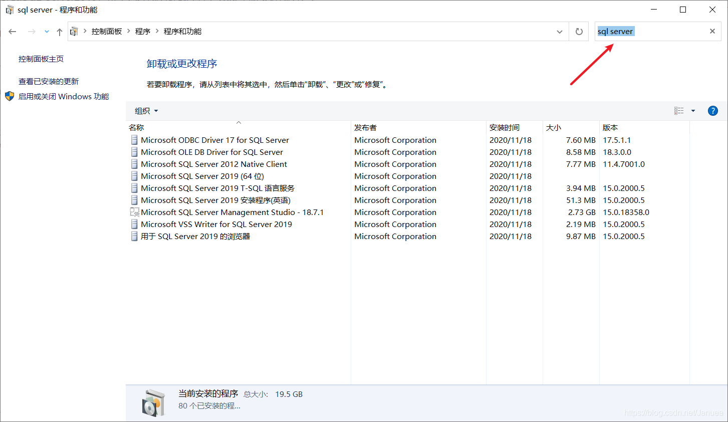The image size is (728, 422).
Task: Click 80 个已安装的程 status text
Action: 209,406
